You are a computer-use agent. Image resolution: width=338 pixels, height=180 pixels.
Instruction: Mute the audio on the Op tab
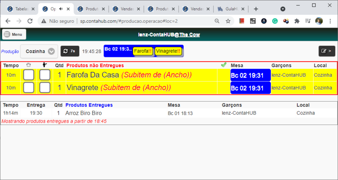[61, 9]
